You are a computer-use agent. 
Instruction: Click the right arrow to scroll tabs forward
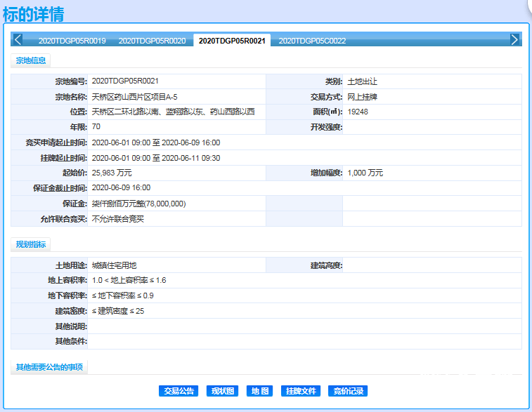[514, 40]
